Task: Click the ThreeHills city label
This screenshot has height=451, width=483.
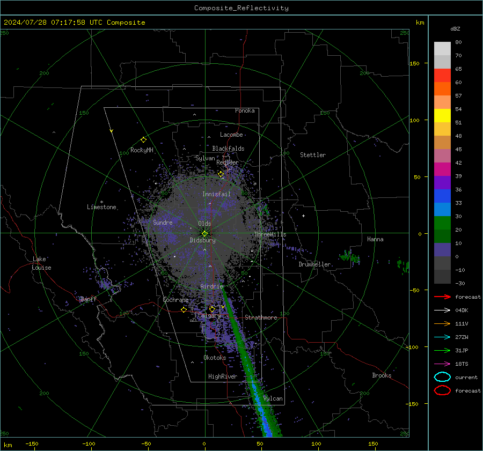Action: pos(270,234)
